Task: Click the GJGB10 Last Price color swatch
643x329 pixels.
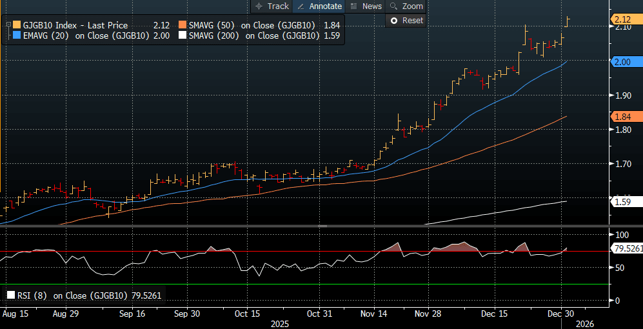Action: point(17,25)
